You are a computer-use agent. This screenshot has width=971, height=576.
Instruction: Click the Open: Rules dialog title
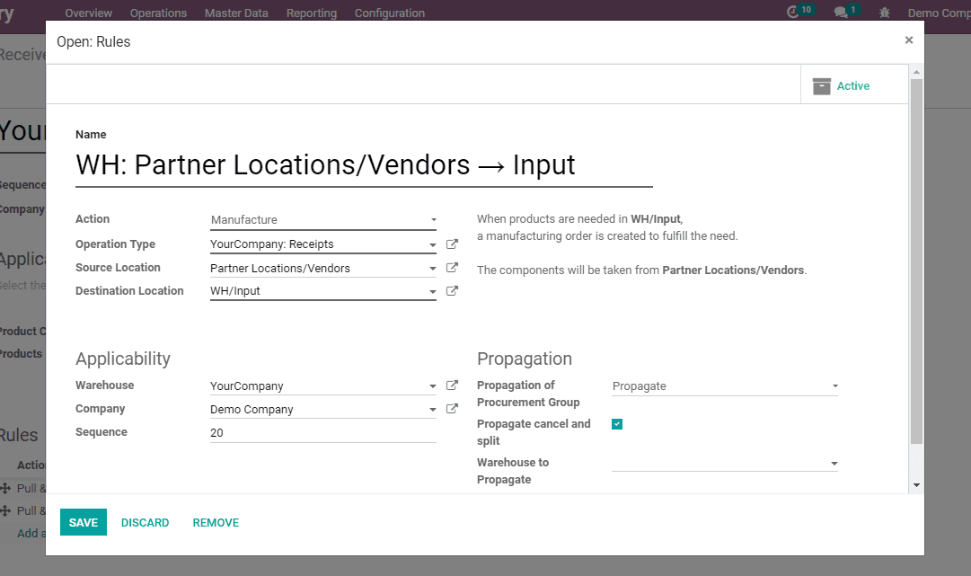[x=93, y=41]
